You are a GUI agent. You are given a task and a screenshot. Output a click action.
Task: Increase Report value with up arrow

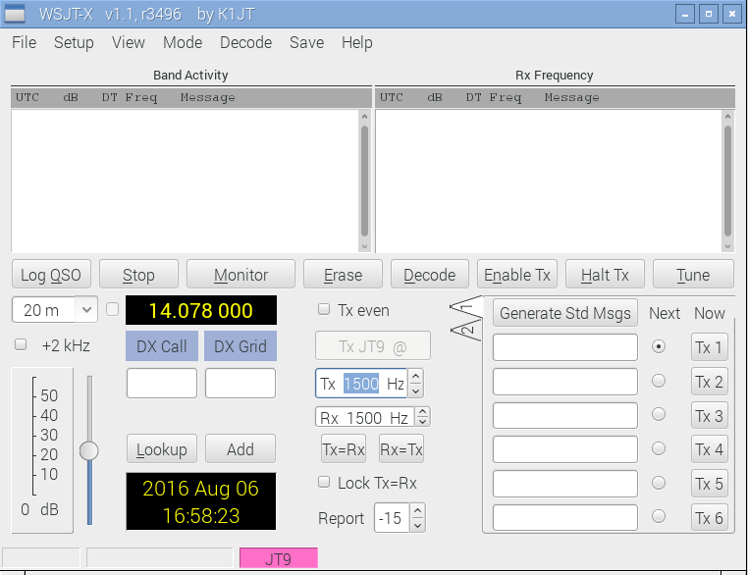[417, 511]
